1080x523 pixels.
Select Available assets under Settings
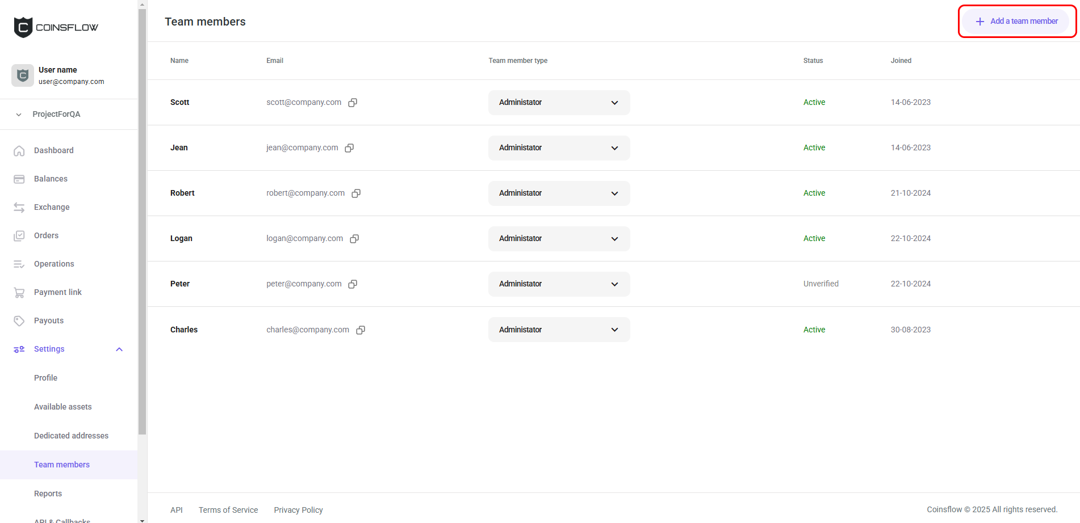point(62,407)
